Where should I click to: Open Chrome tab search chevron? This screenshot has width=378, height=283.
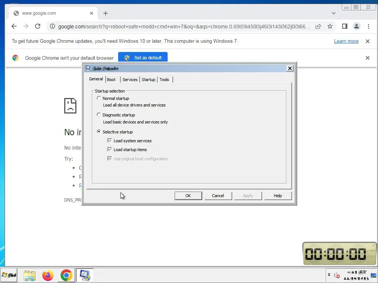click(334, 13)
